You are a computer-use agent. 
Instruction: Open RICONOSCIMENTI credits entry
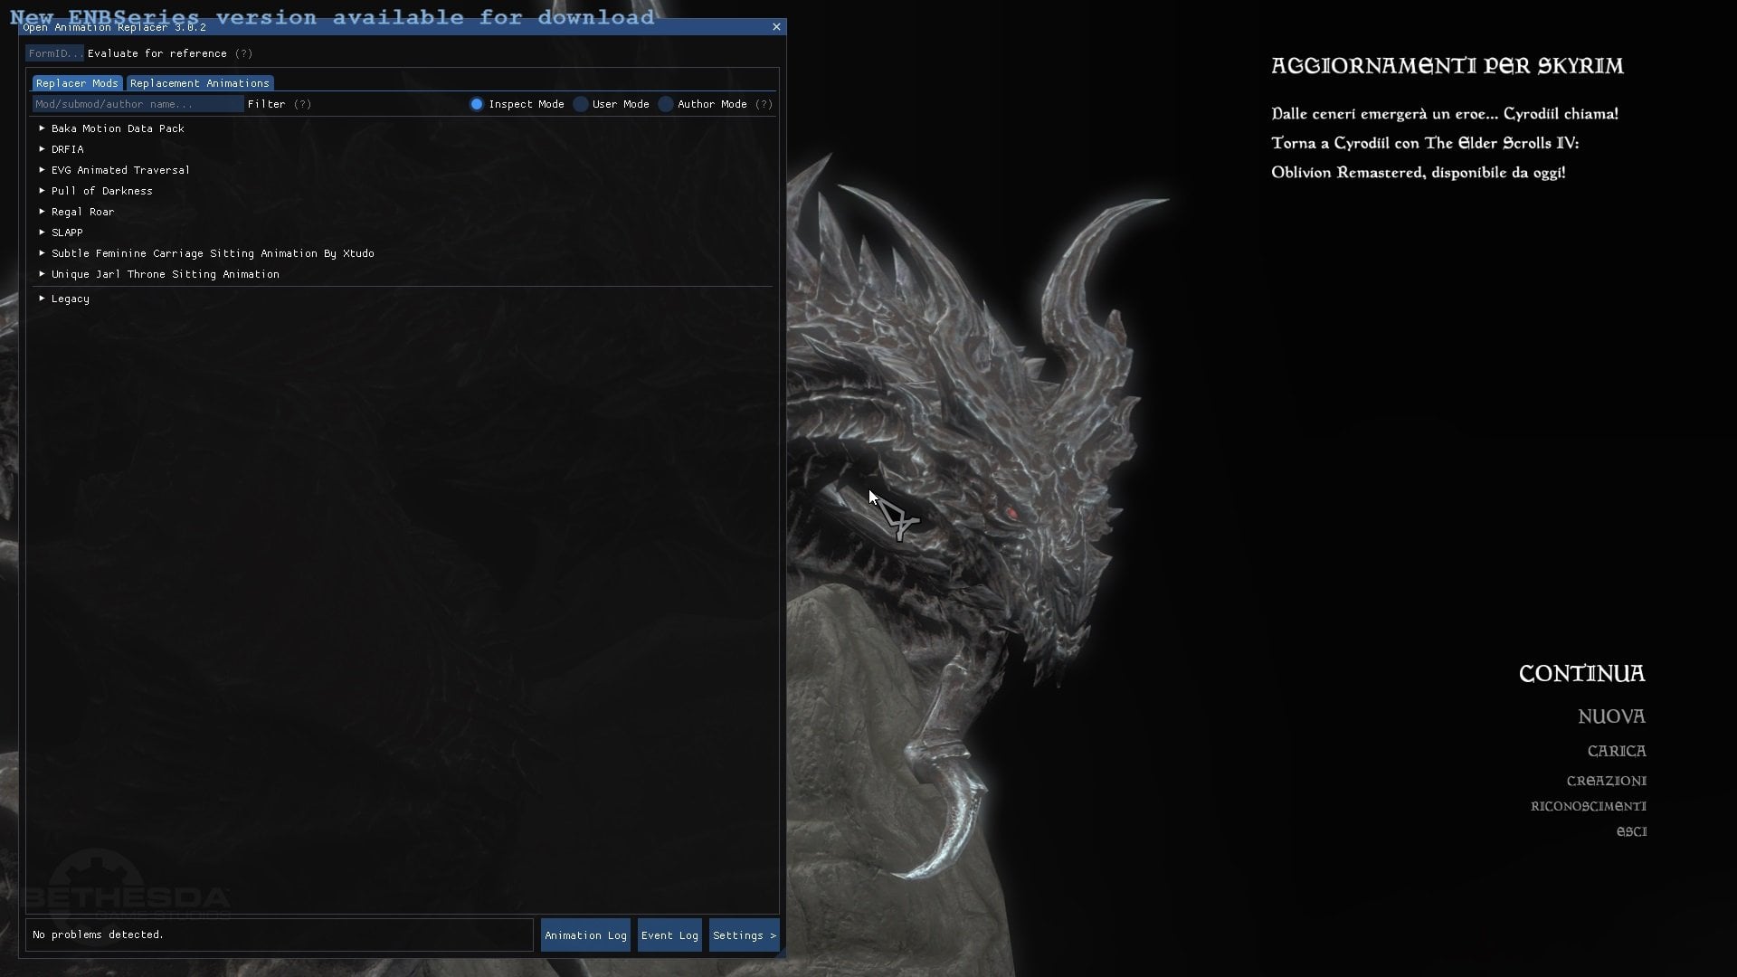coord(1588,806)
